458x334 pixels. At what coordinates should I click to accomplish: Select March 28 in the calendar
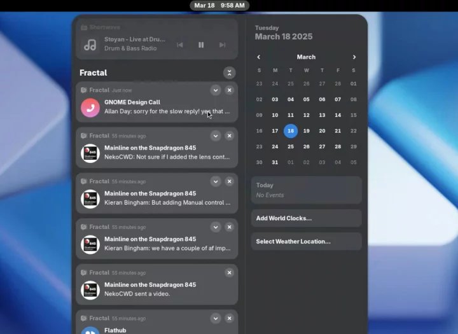(x=338, y=146)
